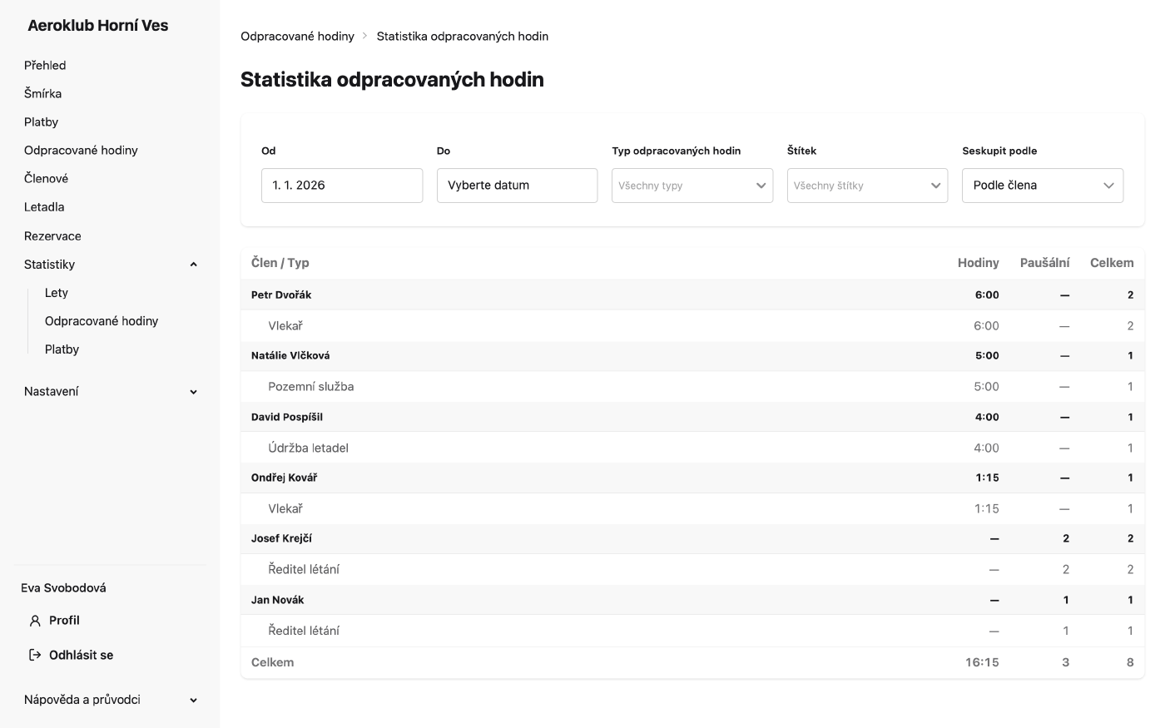The height and width of the screenshot is (728, 1165).
Task: Open Platby under Statistiky
Action: (x=62, y=349)
